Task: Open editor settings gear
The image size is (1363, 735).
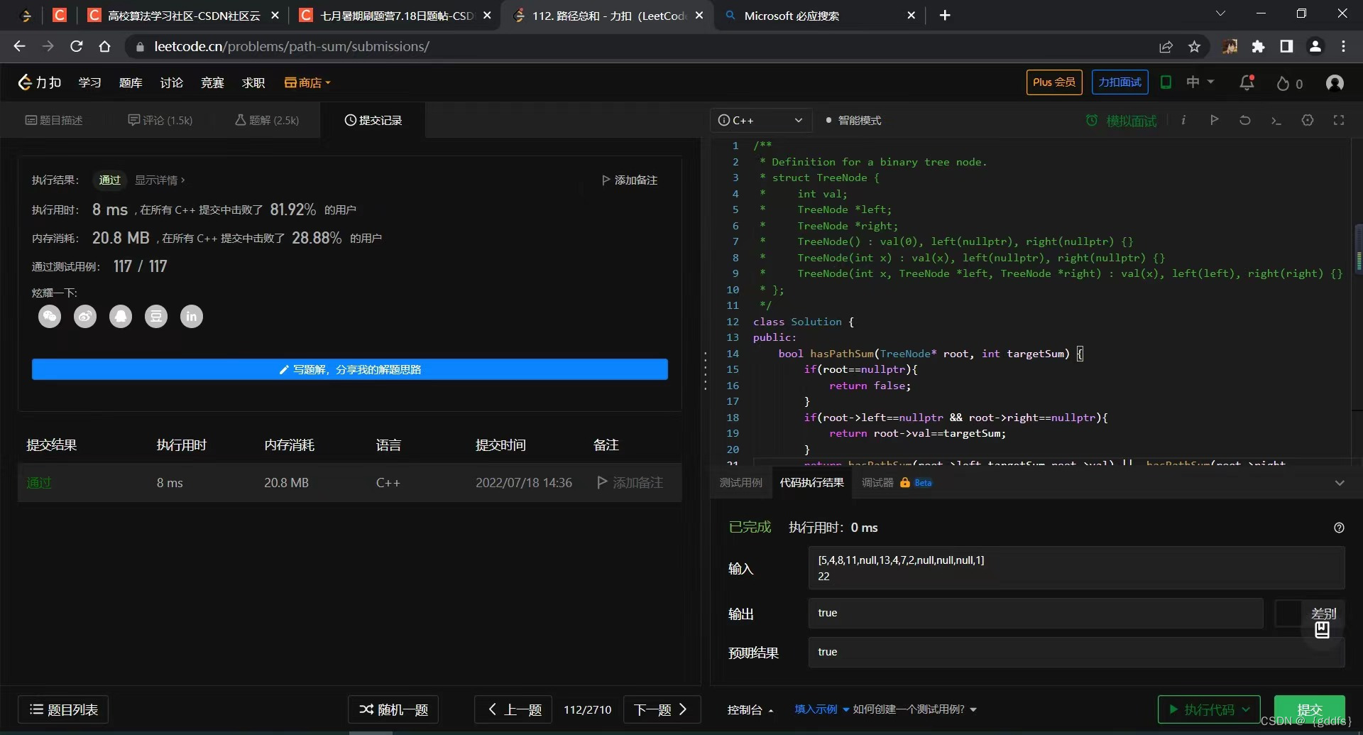Action: click(1308, 120)
